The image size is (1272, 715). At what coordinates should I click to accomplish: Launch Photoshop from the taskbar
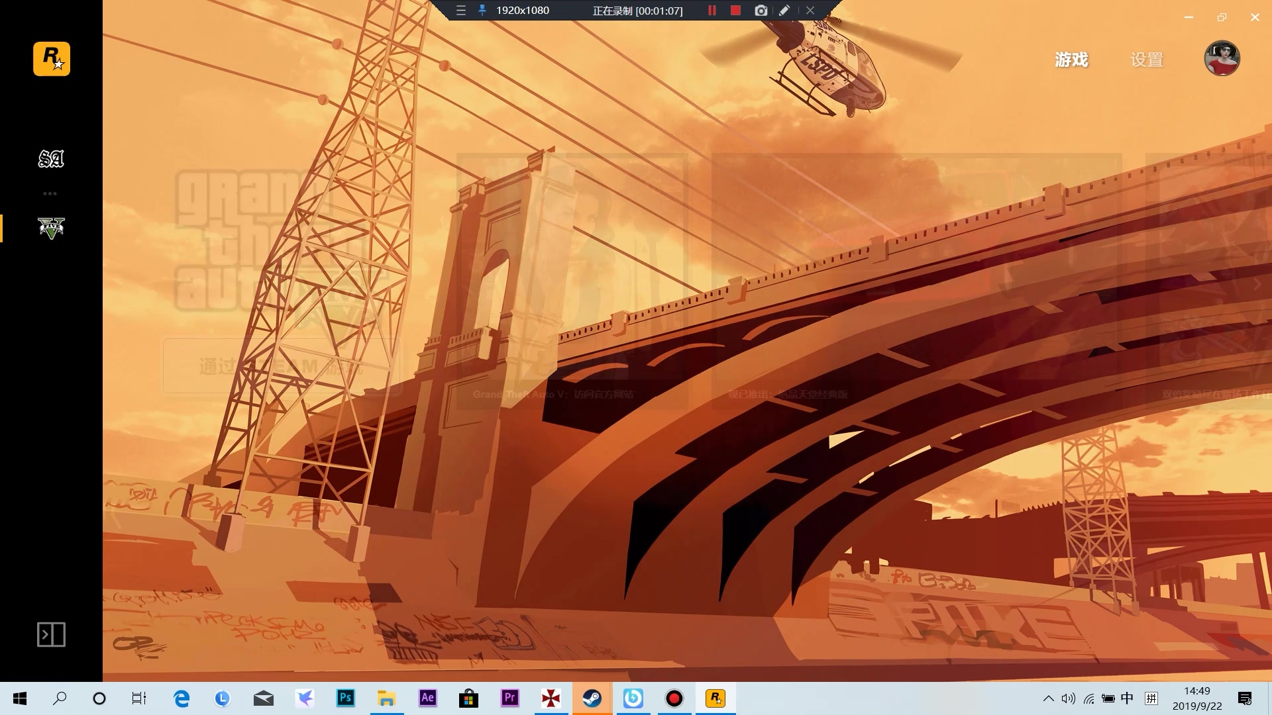click(346, 698)
